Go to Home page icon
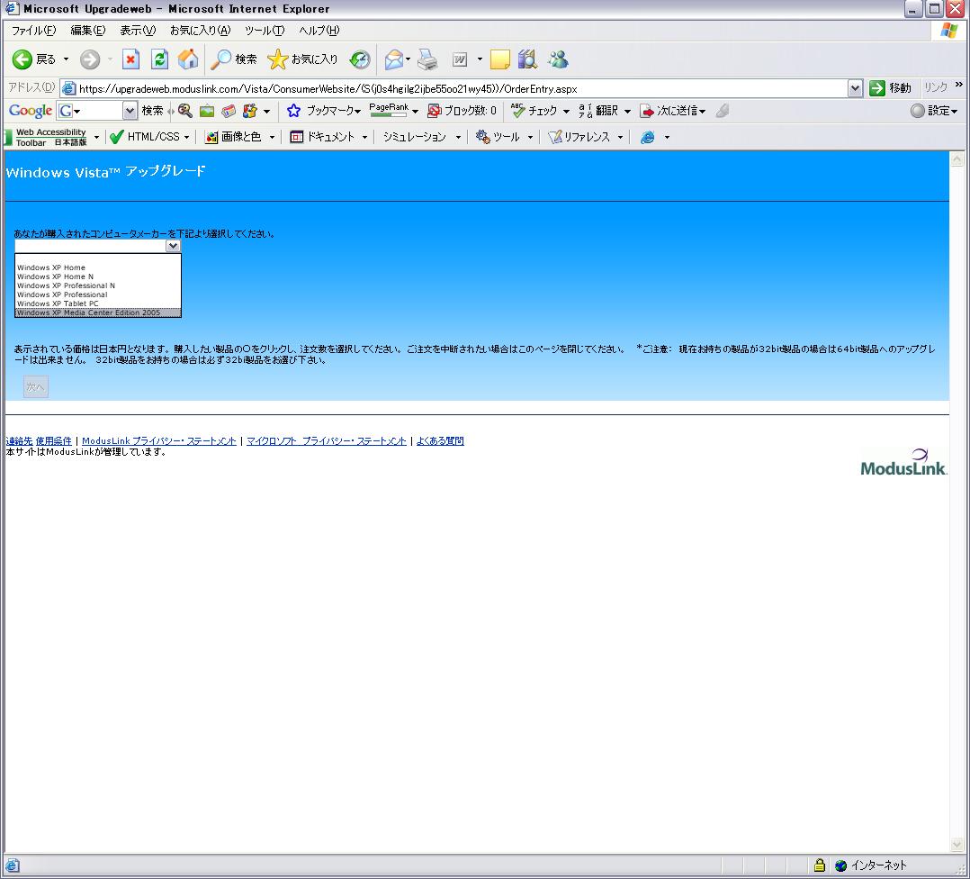970x879 pixels. (x=188, y=59)
